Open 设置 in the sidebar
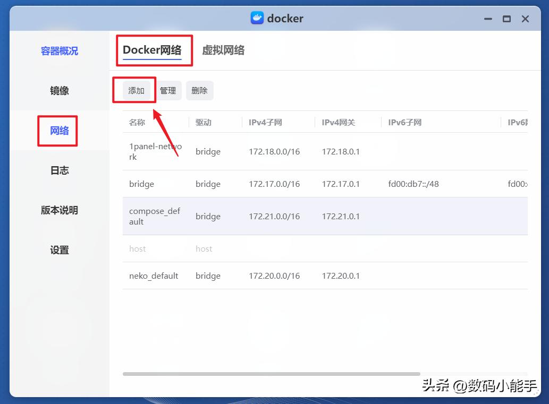The width and height of the screenshot is (549, 404). tap(60, 250)
